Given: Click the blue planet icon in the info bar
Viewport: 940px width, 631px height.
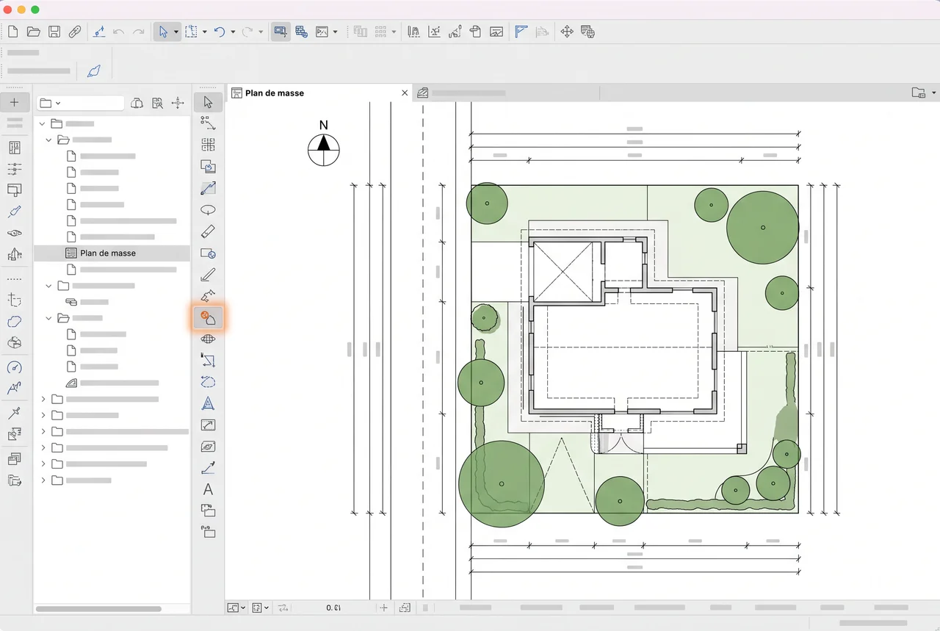Looking at the screenshot, I should (x=93, y=71).
